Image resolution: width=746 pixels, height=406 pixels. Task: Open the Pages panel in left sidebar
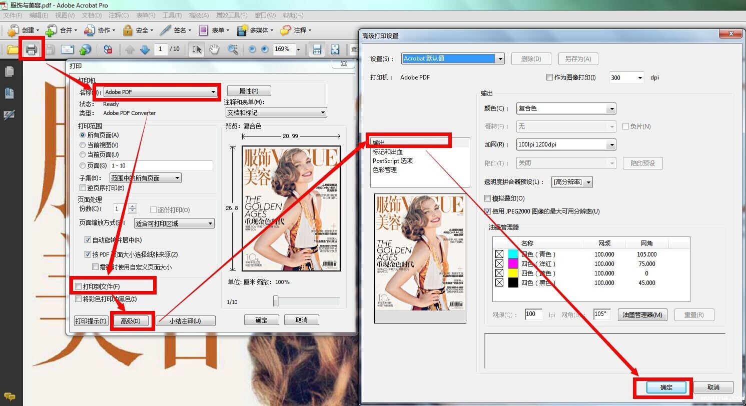[x=10, y=72]
